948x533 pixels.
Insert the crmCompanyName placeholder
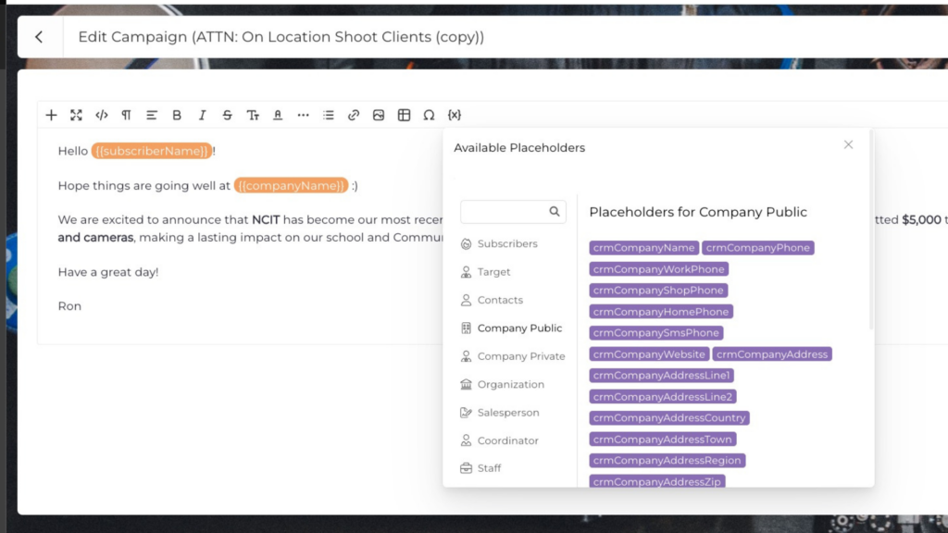click(x=643, y=248)
